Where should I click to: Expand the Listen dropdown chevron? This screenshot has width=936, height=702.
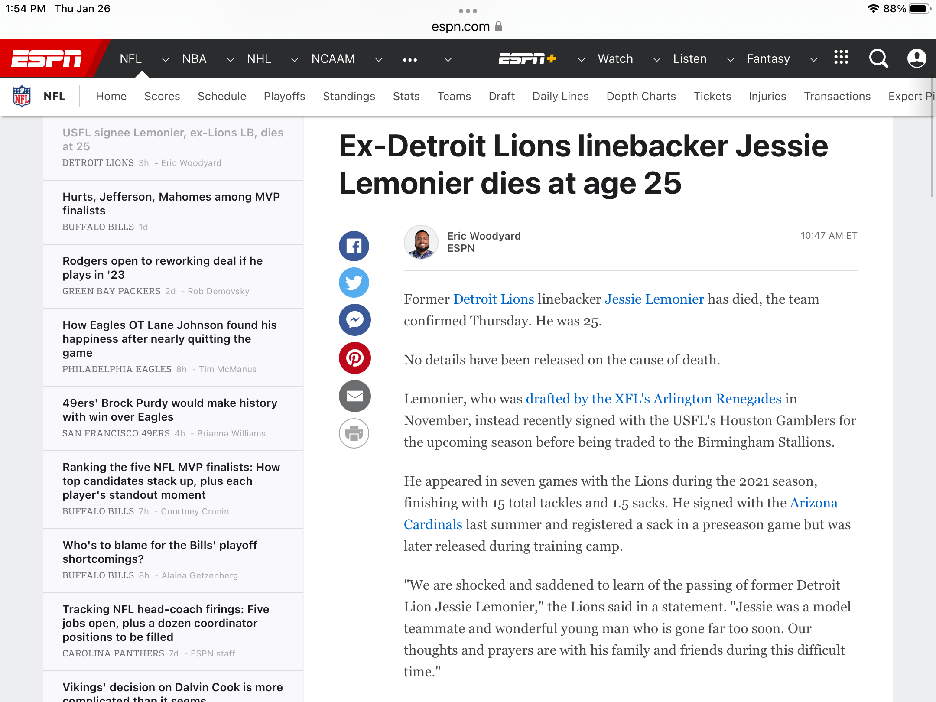[x=731, y=60]
